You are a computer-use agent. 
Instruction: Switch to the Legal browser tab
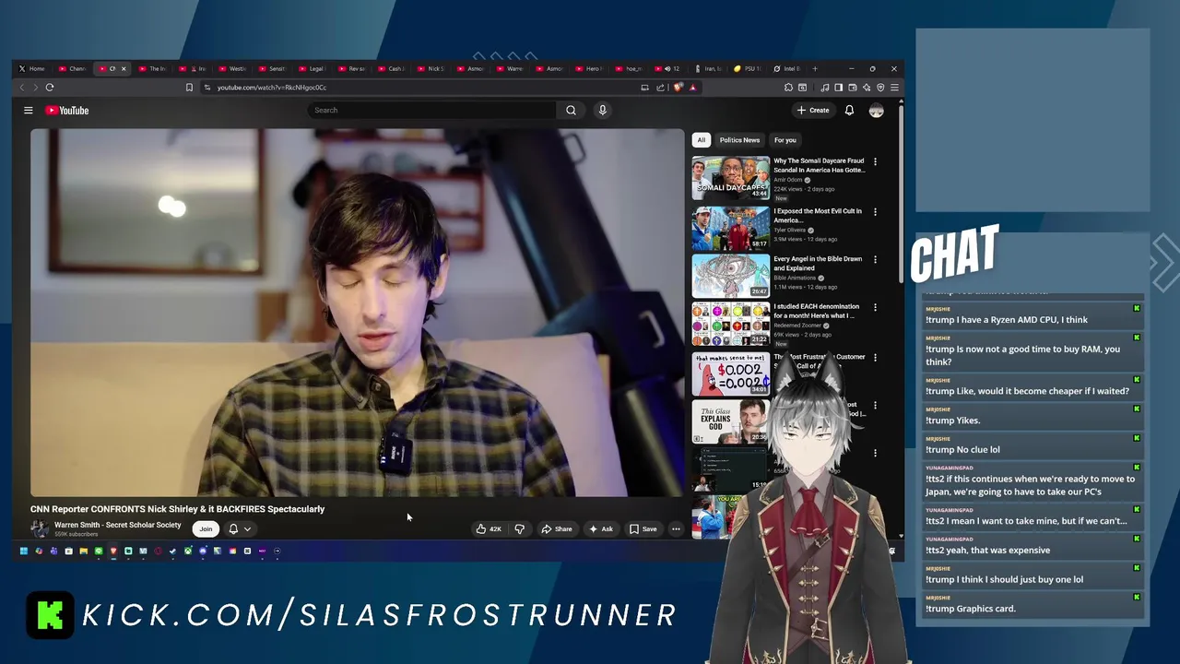[312, 68]
